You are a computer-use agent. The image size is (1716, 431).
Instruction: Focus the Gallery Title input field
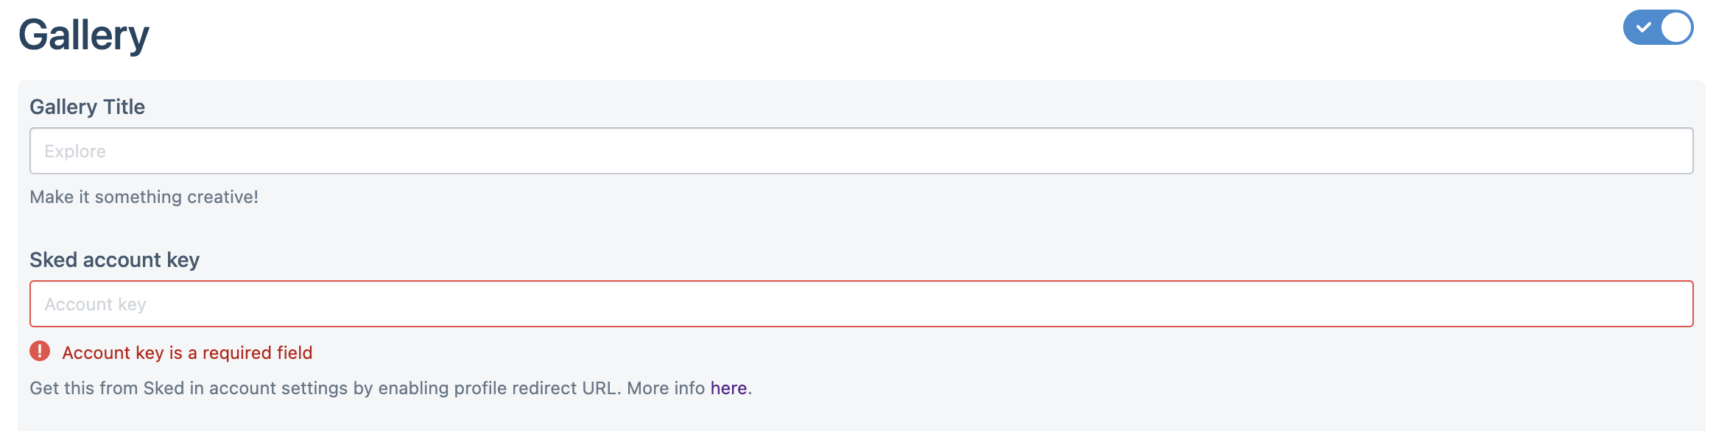(x=862, y=151)
